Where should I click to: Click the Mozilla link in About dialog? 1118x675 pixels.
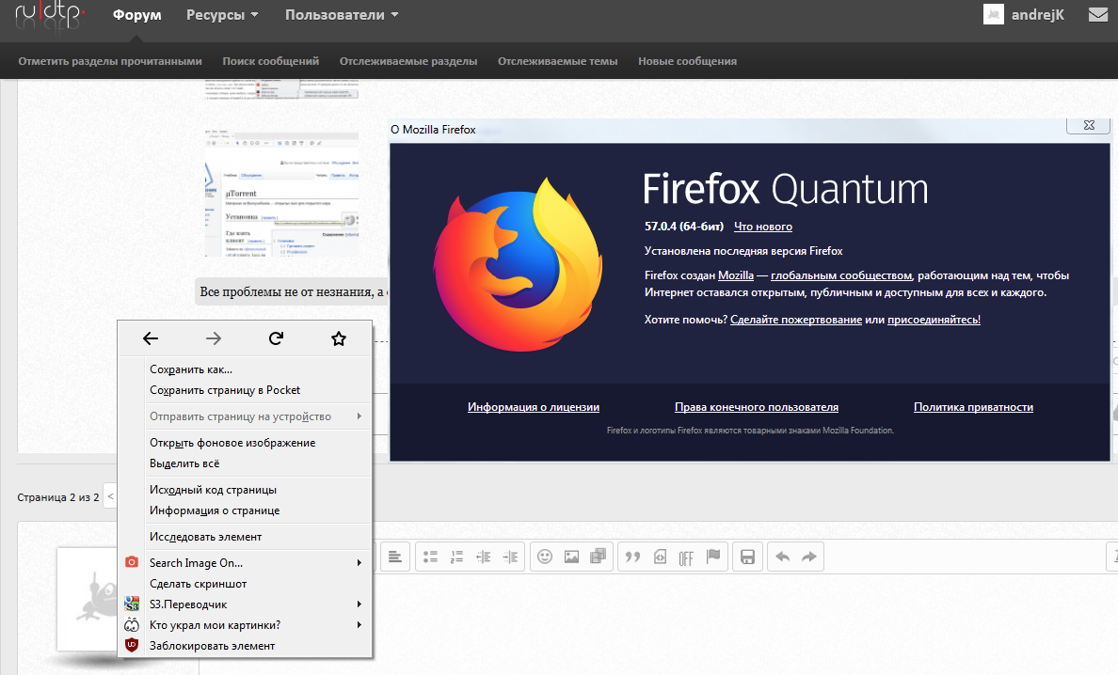coord(736,275)
